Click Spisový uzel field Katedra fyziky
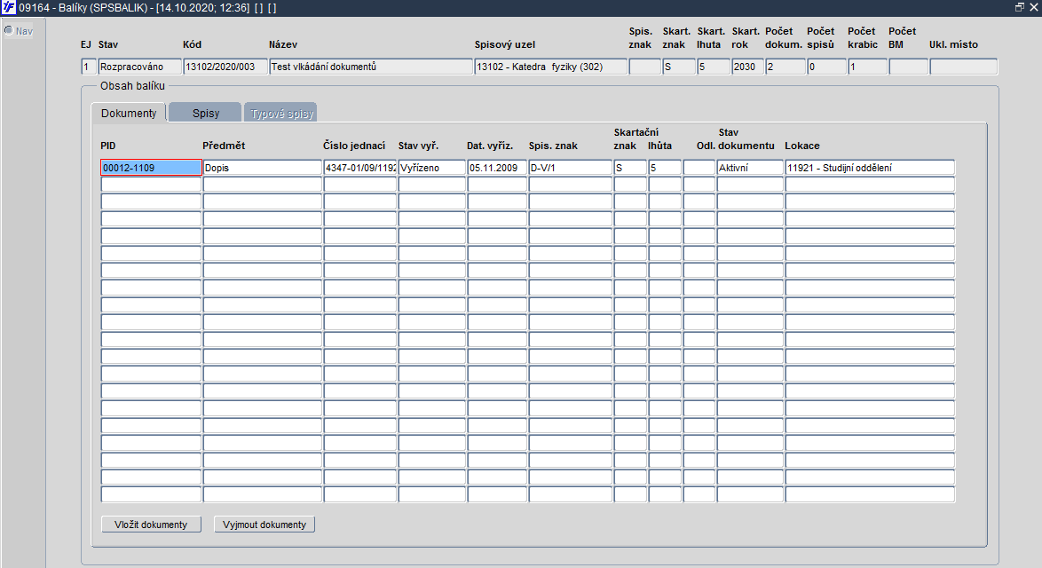Image resolution: width=1042 pixels, height=568 pixels. click(551, 67)
